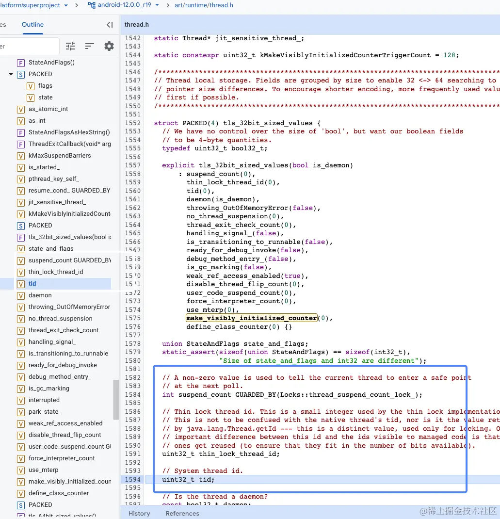The image size is (500, 519).
Task: Open outline filter options icon
Action: coord(70,46)
